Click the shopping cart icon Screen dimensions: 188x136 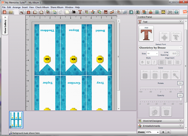tap(170, 12)
